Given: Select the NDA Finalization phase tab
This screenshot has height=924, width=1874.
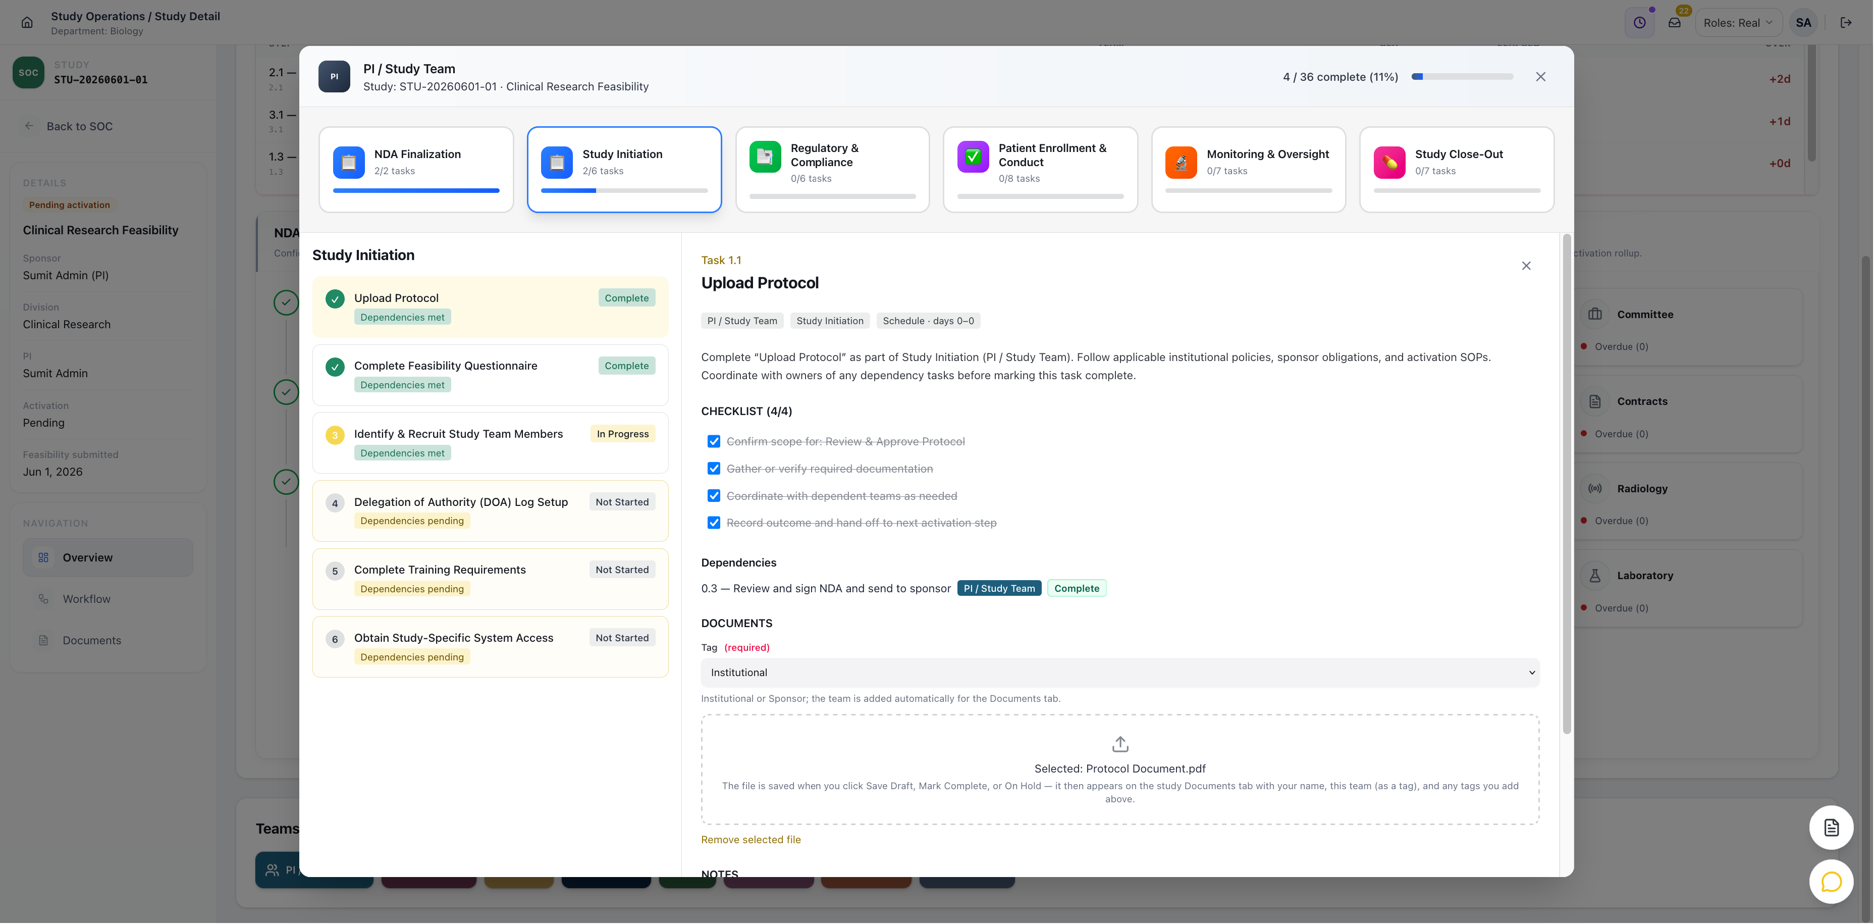Looking at the screenshot, I should pyautogui.click(x=416, y=170).
